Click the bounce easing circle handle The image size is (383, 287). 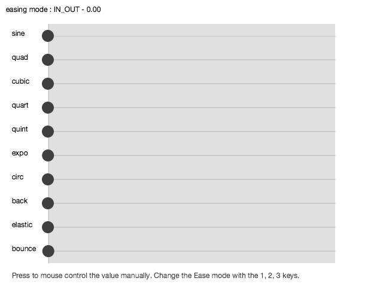(48, 251)
